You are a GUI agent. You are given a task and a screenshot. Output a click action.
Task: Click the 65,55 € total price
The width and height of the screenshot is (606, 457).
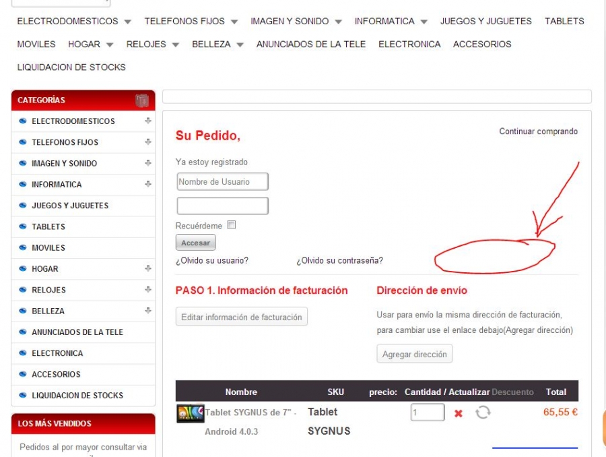[x=560, y=412]
